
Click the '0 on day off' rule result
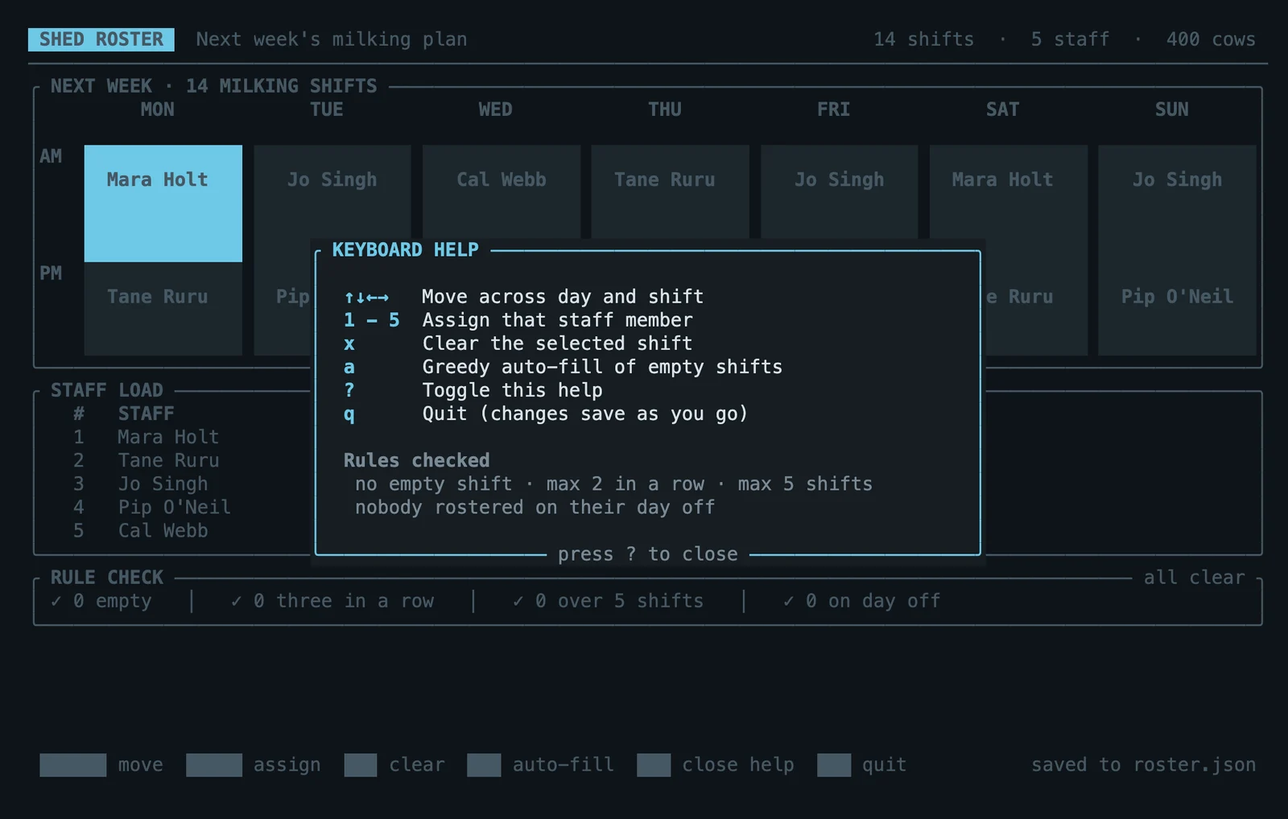tap(862, 601)
